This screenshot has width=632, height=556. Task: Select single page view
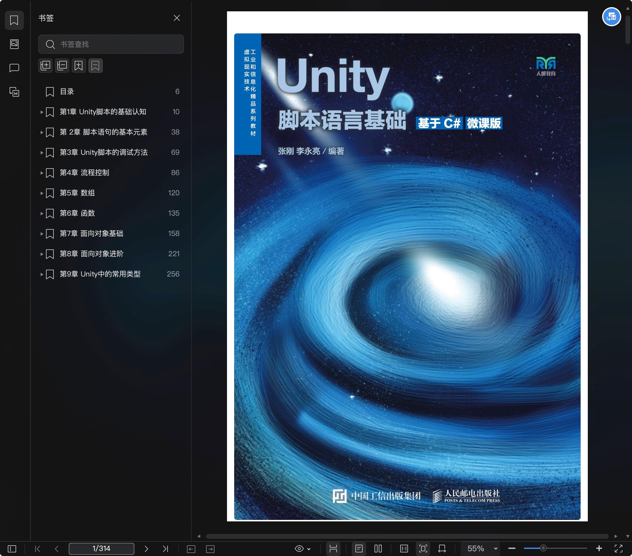[x=359, y=549]
